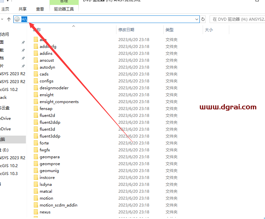Select the configs folder icon
This screenshot has height=219, width=265.
36,81
